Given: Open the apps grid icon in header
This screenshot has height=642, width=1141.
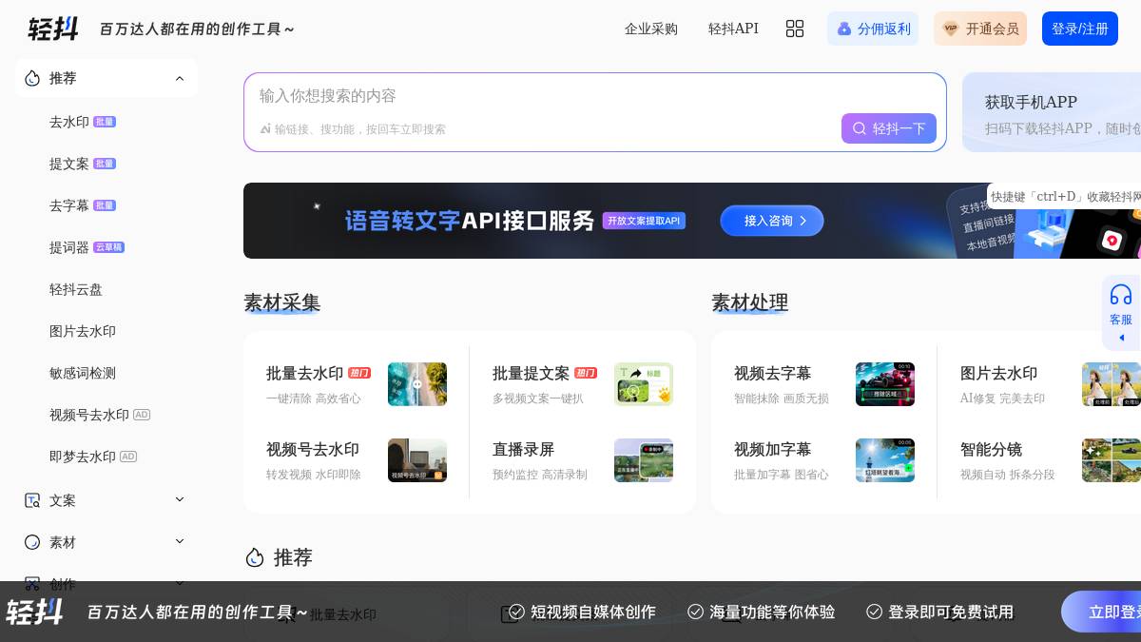Looking at the screenshot, I should tap(795, 29).
